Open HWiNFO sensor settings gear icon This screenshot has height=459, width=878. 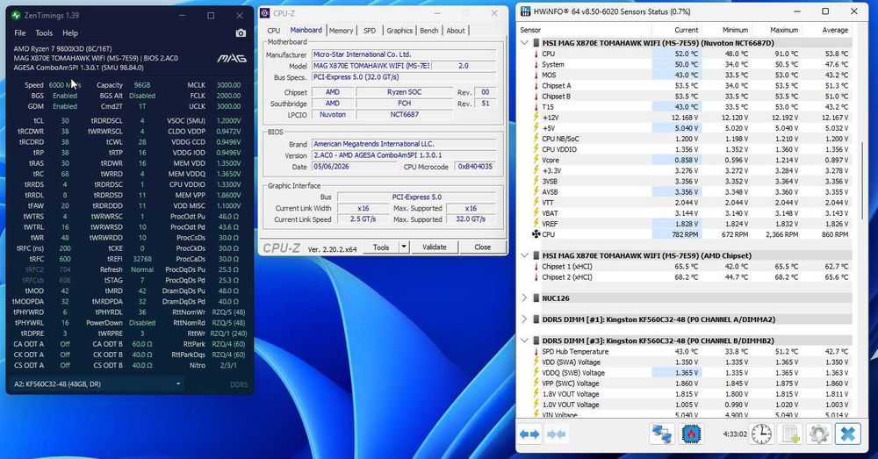[x=818, y=434]
